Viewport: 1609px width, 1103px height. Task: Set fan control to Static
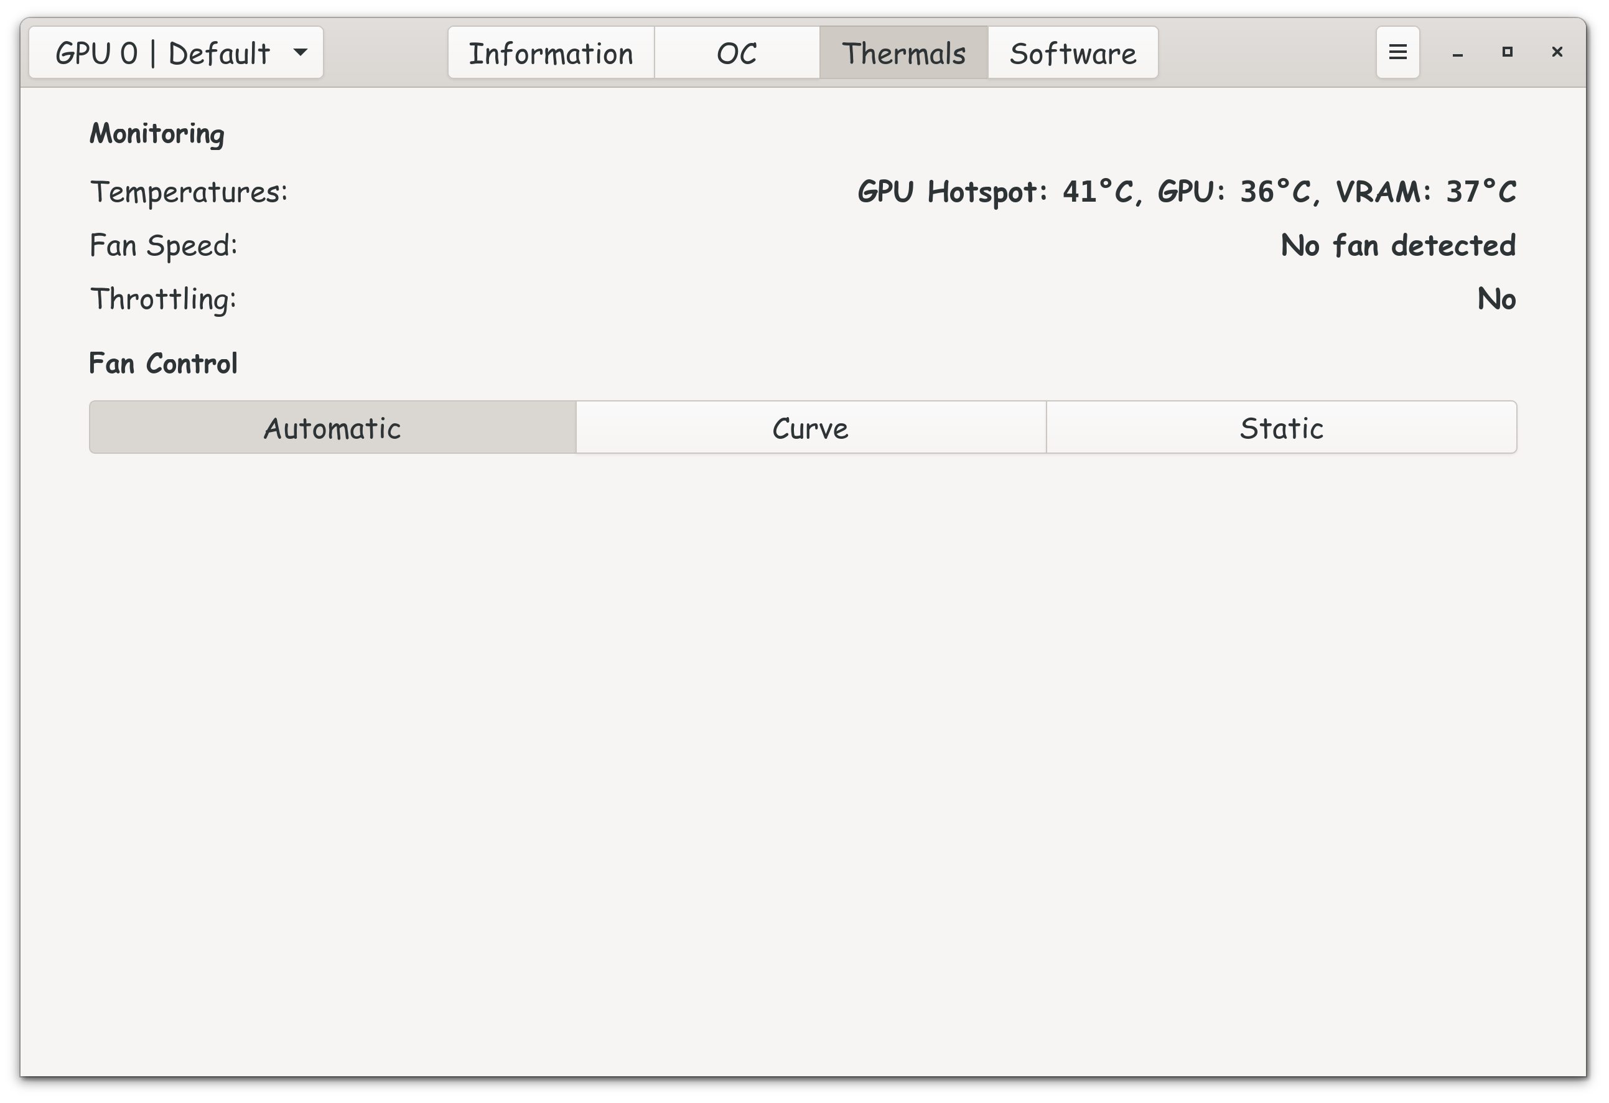pyautogui.click(x=1281, y=428)
